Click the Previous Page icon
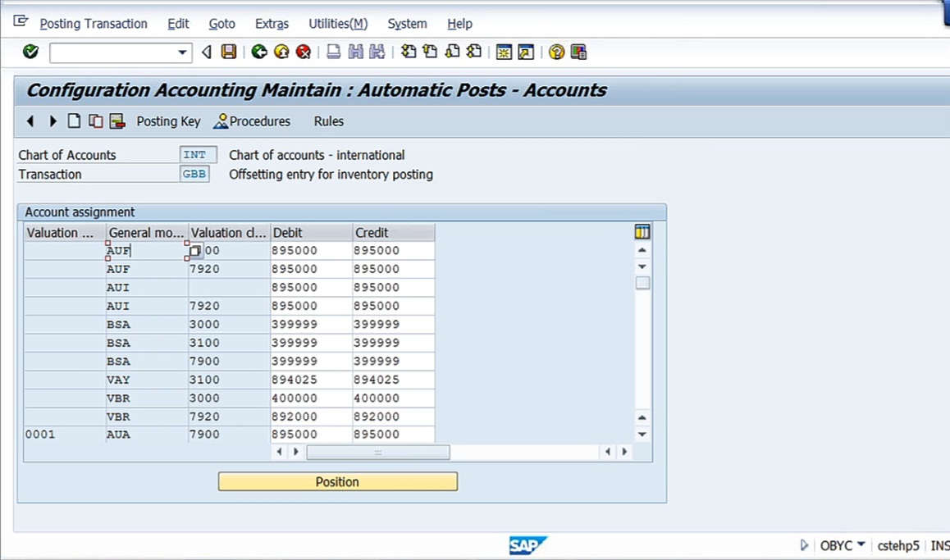950x560 pixels. 430,52
